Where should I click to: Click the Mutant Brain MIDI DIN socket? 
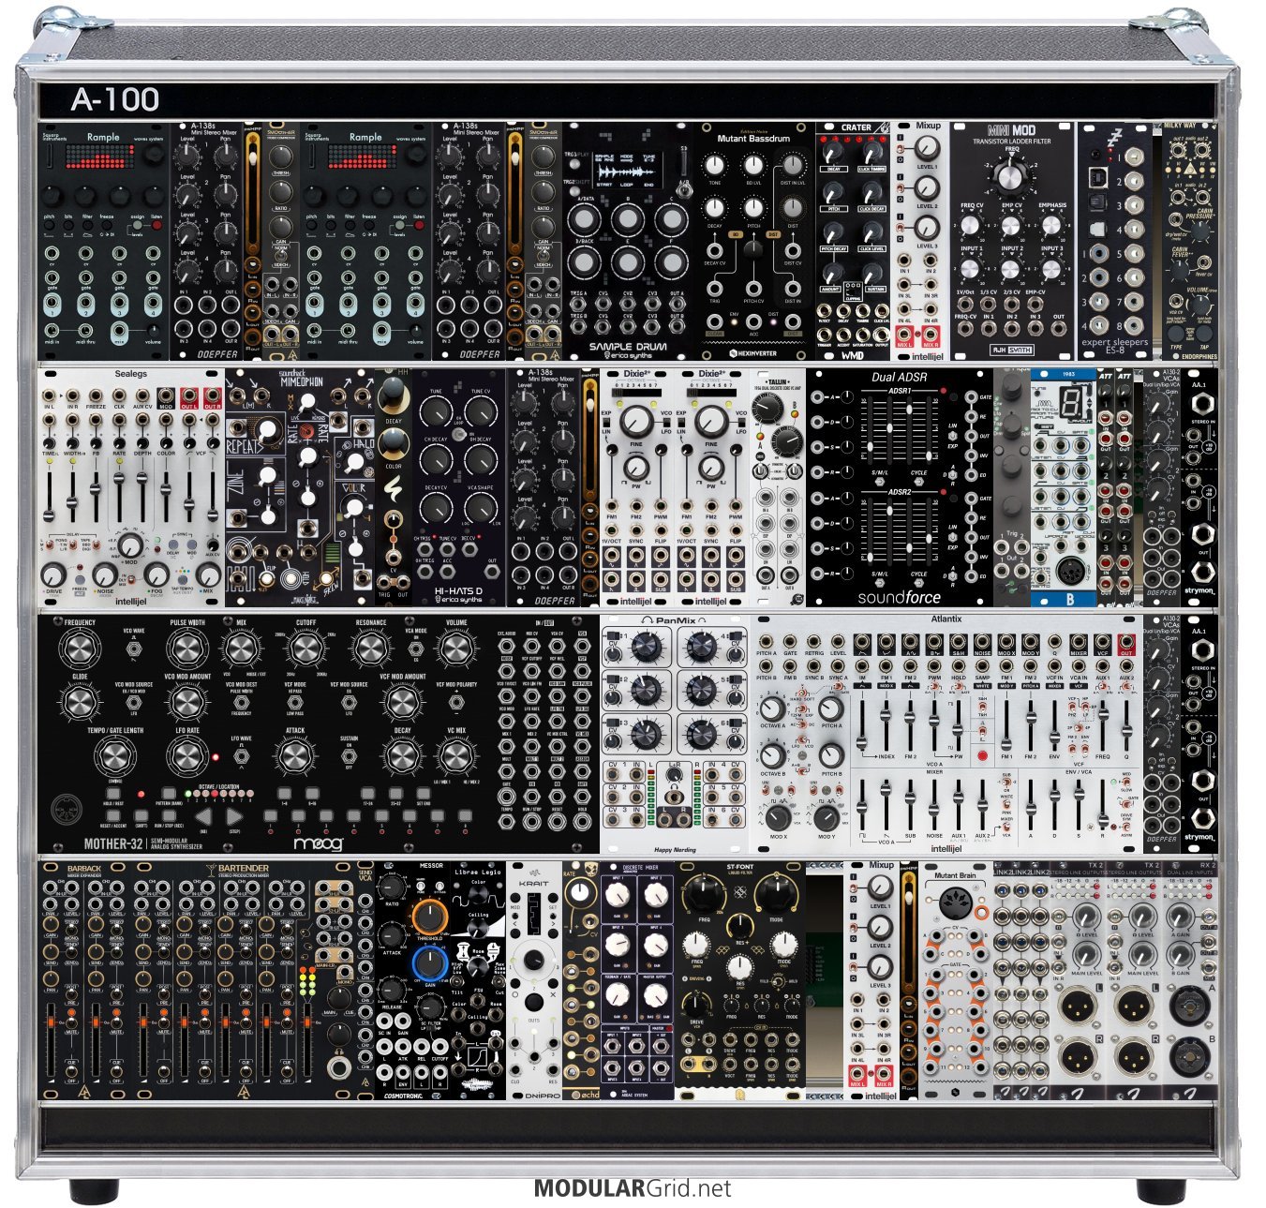click(955, 905)
